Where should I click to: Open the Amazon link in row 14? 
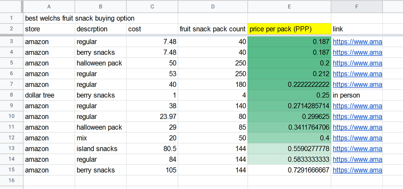[x=357, y=160]
